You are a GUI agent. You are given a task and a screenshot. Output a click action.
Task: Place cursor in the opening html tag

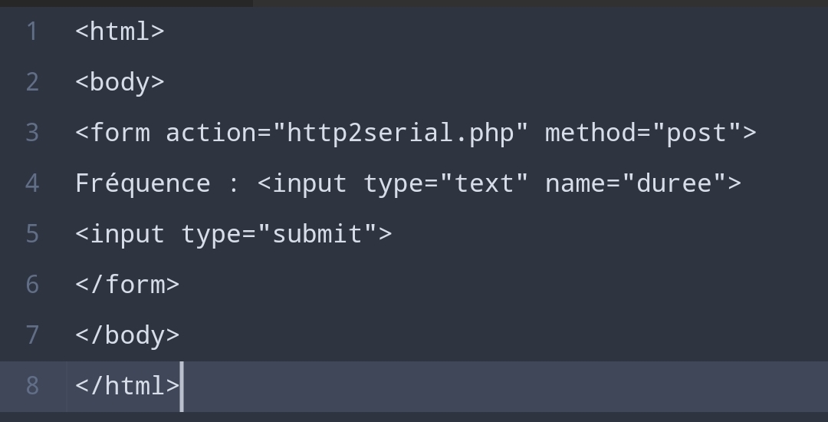(x=120, y=31)
